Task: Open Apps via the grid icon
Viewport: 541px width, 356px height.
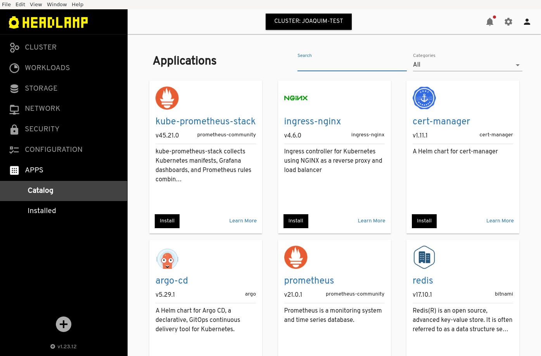Action: [x=14, y=170]
